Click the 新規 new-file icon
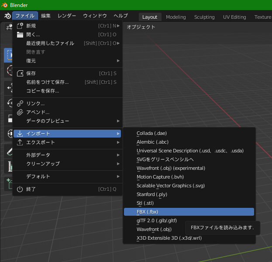 [x=20, y=26]
